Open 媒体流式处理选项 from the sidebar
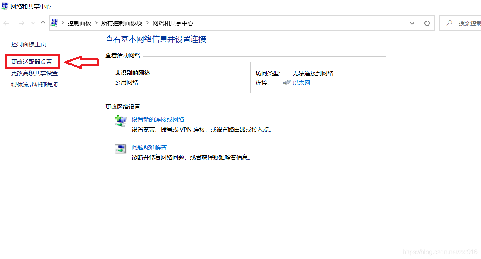Viewport: 481px width, 259px height. click(34, 85)
